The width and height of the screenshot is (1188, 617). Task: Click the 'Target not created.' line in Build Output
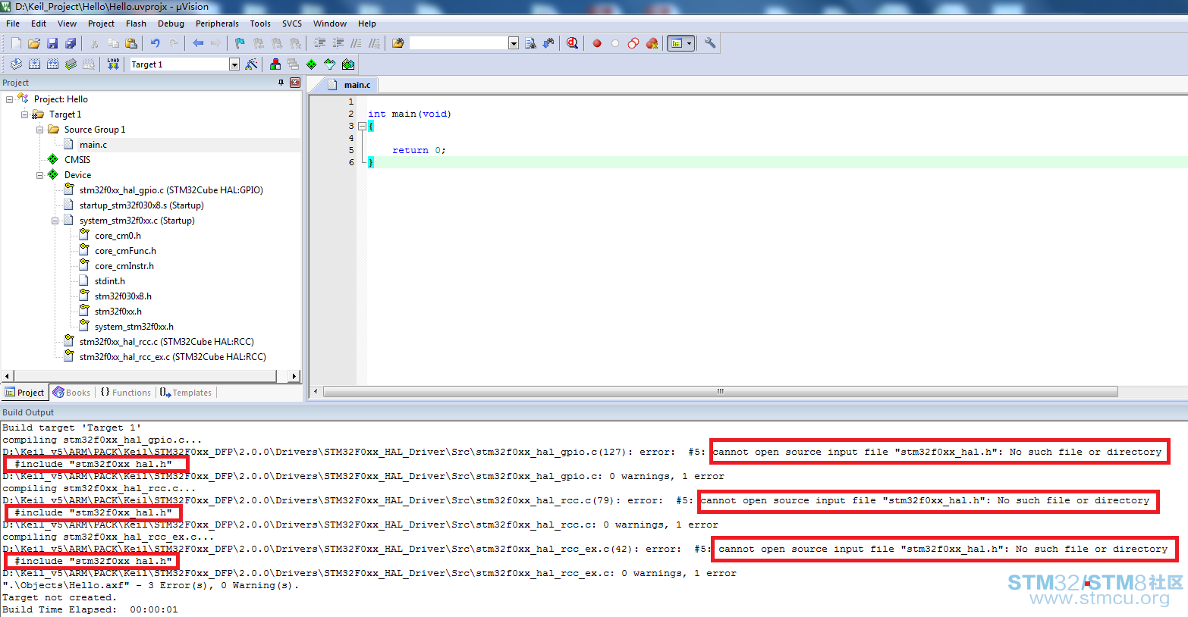click(x=59, y=597)
